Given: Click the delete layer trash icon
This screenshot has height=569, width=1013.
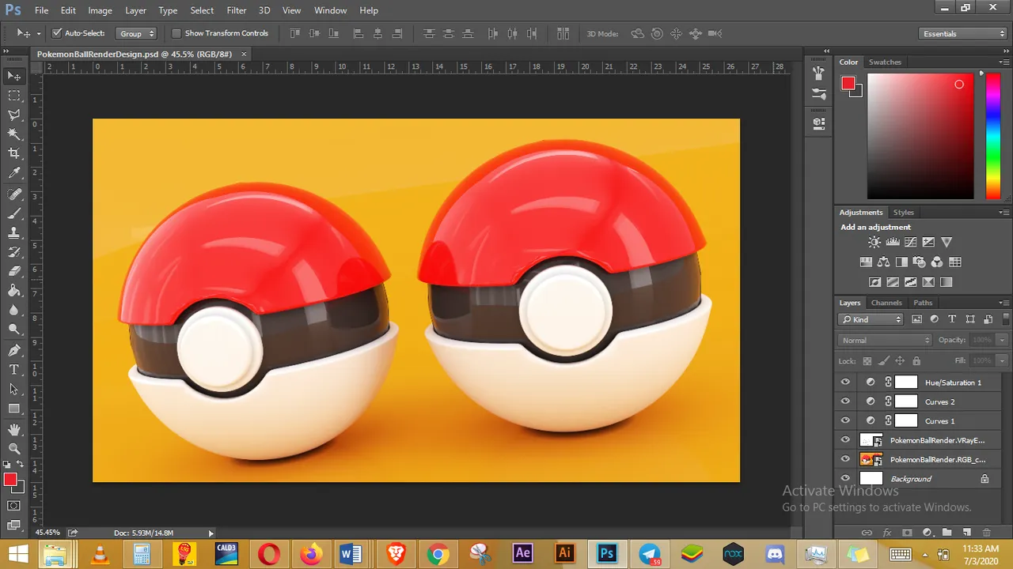Looking at the screenshot, I should pyautogui.click(x=986, y=533).
